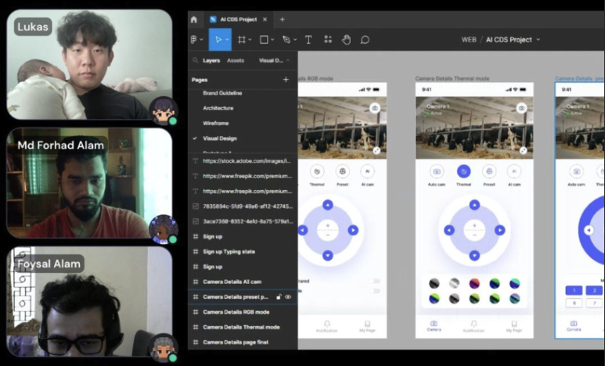Screen dimensions: 605x366
Task: Click Thermal icon in RGB mode frame
Action: (x=317, y=171)
